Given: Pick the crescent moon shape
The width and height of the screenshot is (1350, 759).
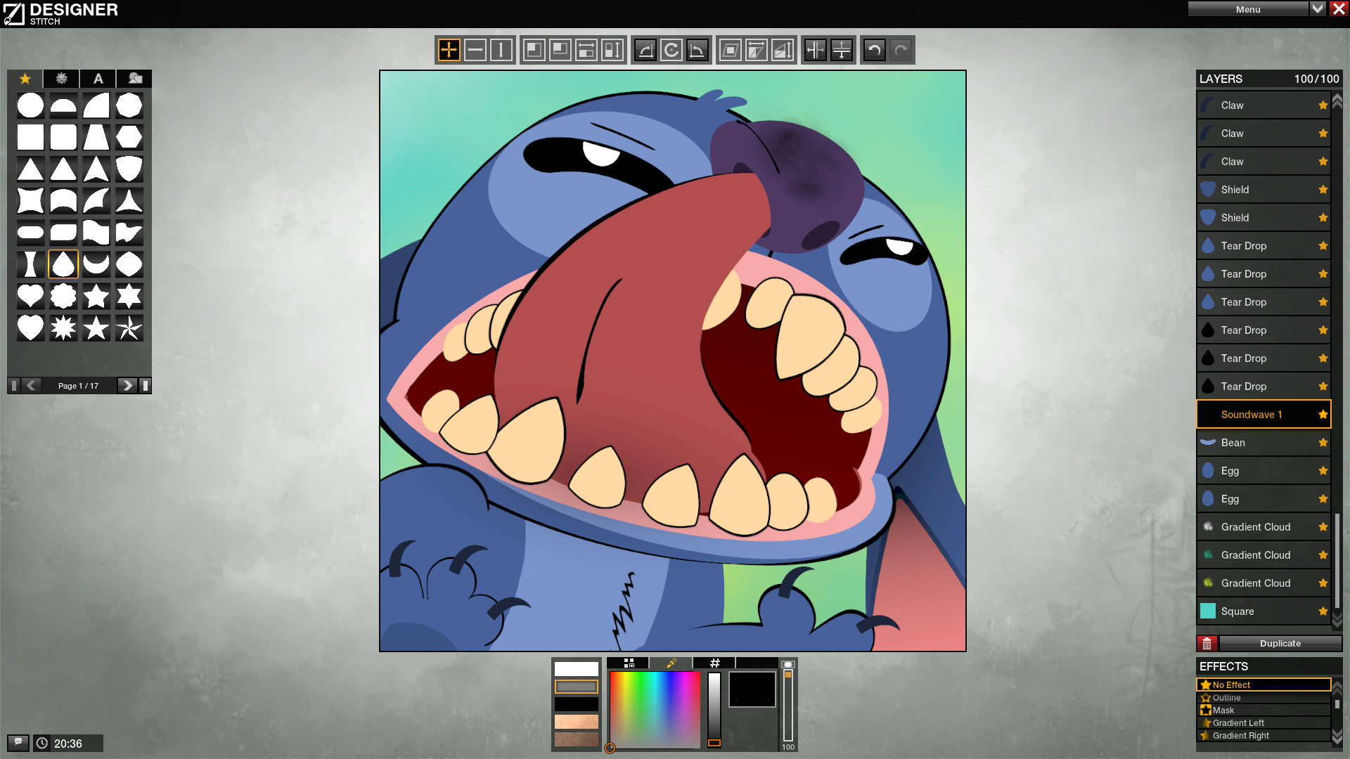Looking at the screenshot, I should click(96, 264).
